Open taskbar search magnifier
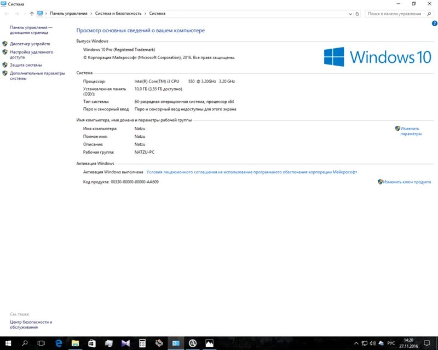The height and width of the screenshot is (350, 438). [25, 343]
